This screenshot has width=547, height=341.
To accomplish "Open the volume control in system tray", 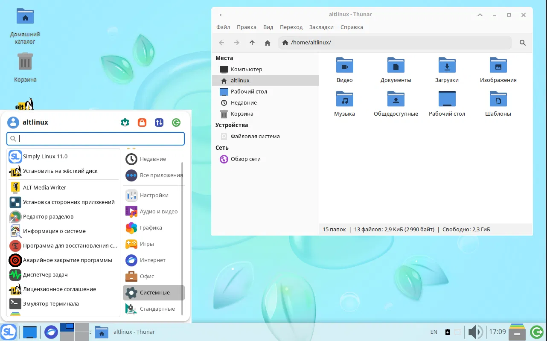I will pyautogui.click(x=475, y=332).
